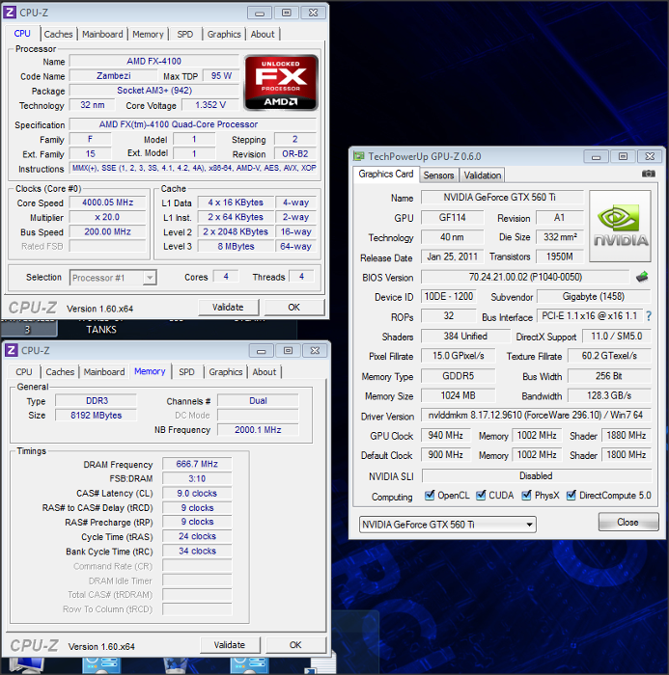Select SPD tab in bottom CPU-Z window
Viewport: 669px width, 675px height.
pyautogui.click(x=186, y=372)
